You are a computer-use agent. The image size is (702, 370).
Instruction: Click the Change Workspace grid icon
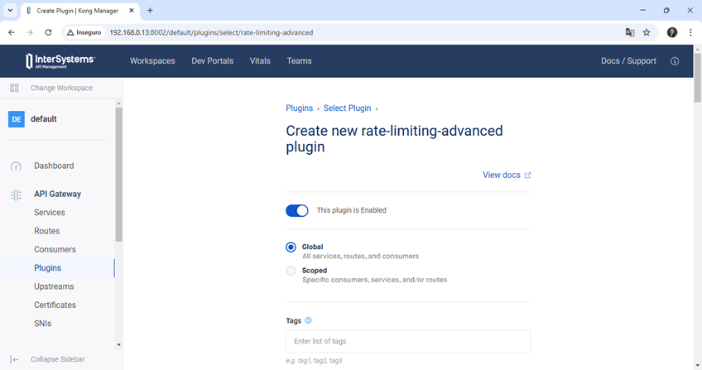pyautogui.click(x=14, y=88)
